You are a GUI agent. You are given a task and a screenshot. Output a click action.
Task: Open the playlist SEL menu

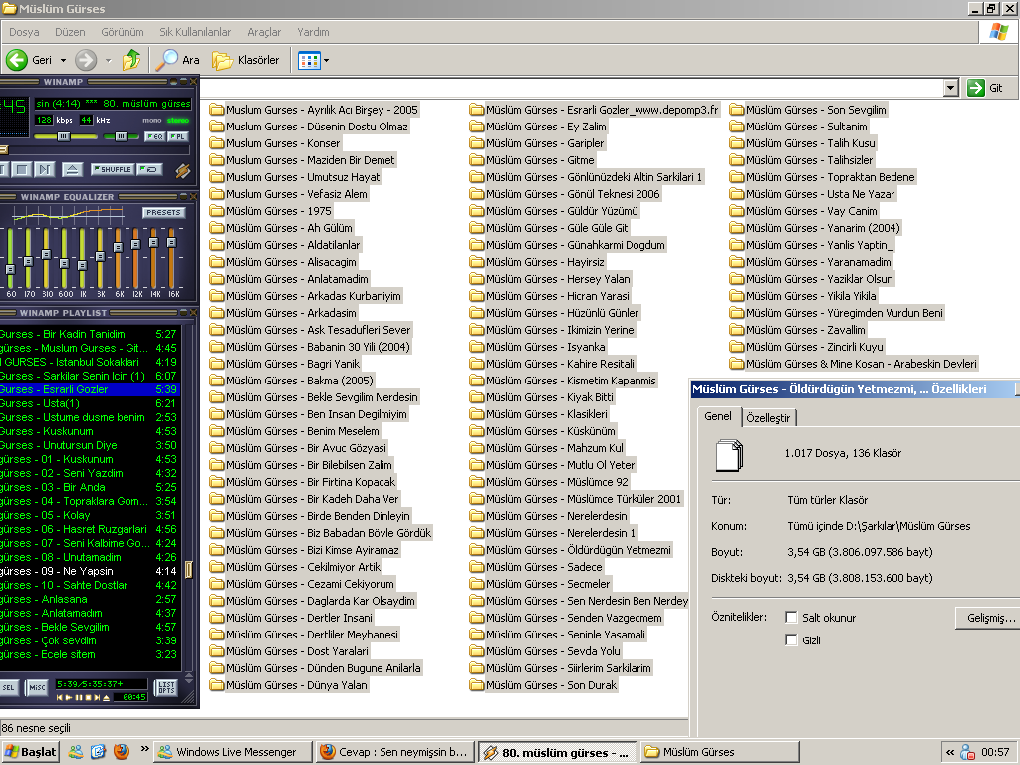(8, 687)
